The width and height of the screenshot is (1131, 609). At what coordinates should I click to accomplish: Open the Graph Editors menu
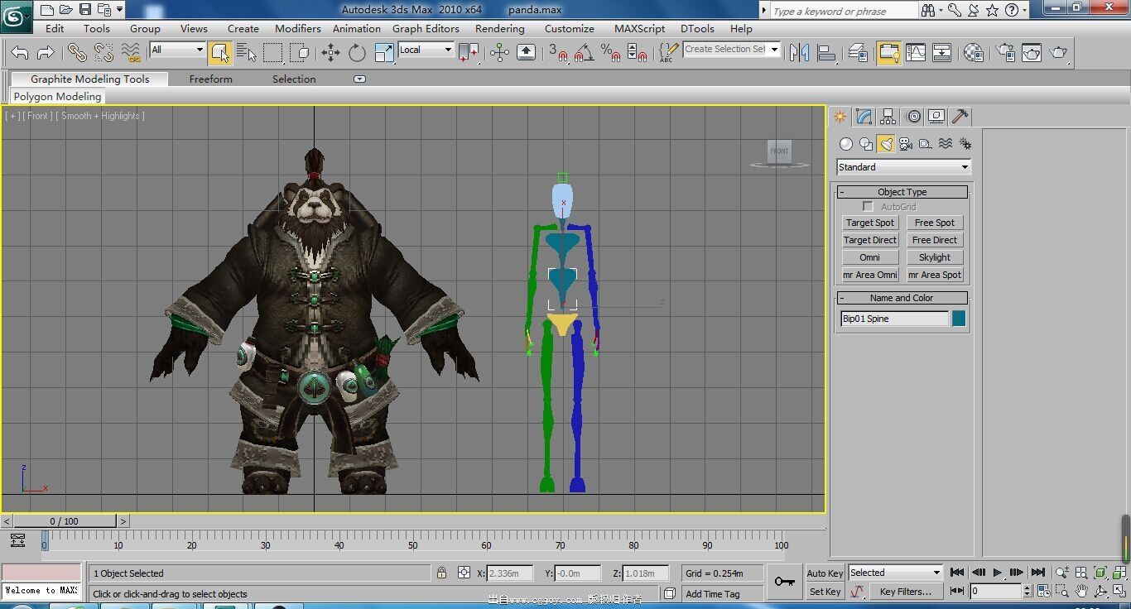point(426,28)
